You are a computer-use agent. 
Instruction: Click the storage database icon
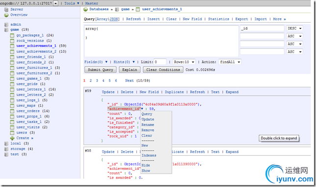[x=6, y=149]
